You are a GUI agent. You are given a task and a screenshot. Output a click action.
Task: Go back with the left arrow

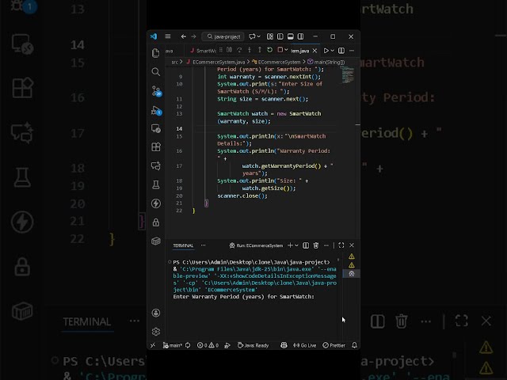pos(183,36)
